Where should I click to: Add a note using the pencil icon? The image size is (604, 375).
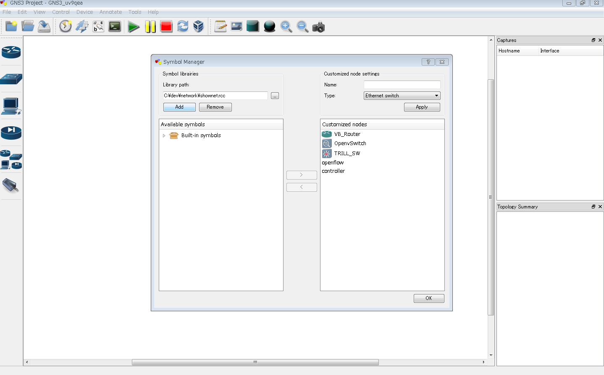pos(220,26)
